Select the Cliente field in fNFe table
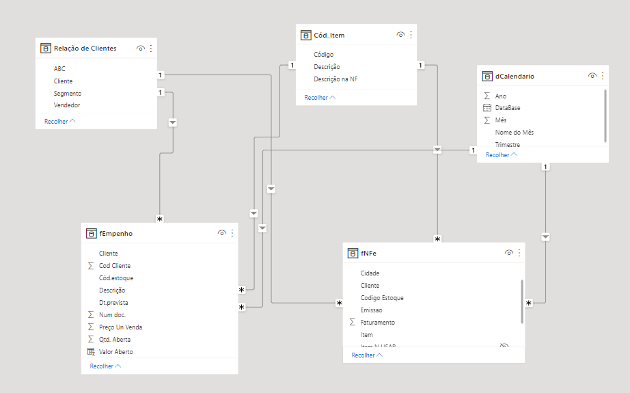This screenshot has height=393, width=630. [x=370, y=286]
